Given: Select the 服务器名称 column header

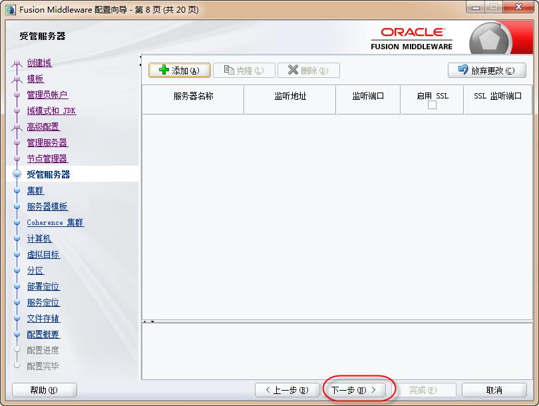Looking at the screenshot, I should click(x=193, y=100).
